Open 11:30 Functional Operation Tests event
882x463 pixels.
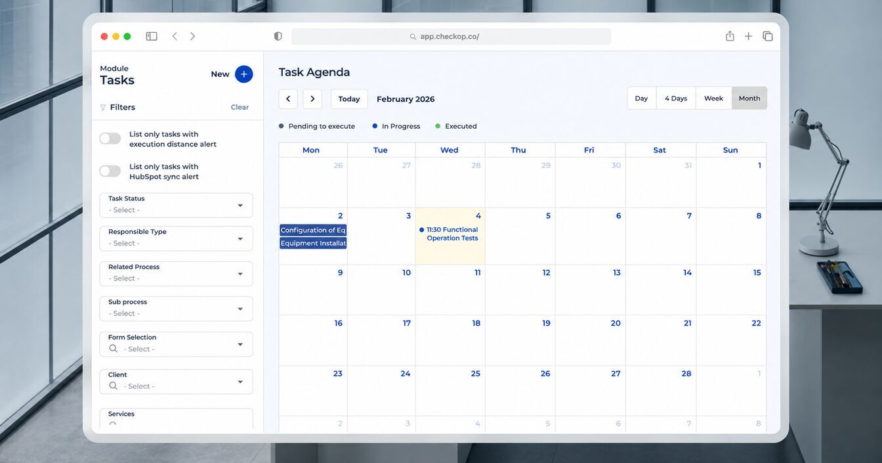[x=449, y=234]
